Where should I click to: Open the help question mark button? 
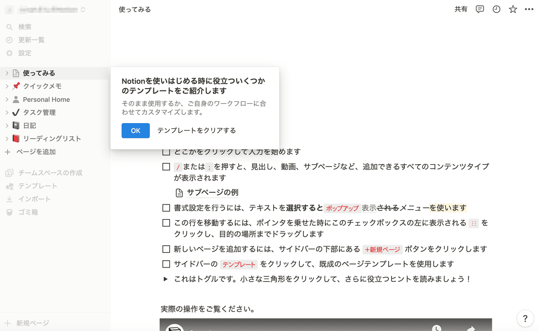pyautogui.click(x=525, y=318)
